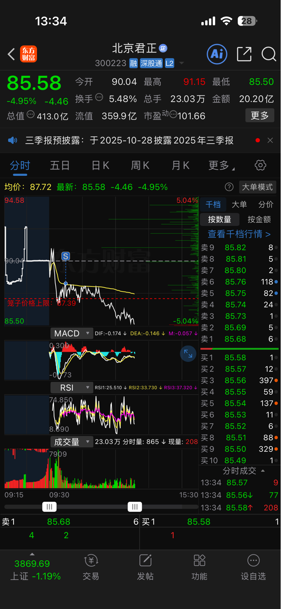281x609 pixels.
Task: Open chart settings gear icon
Action: [x=261, y=165]
